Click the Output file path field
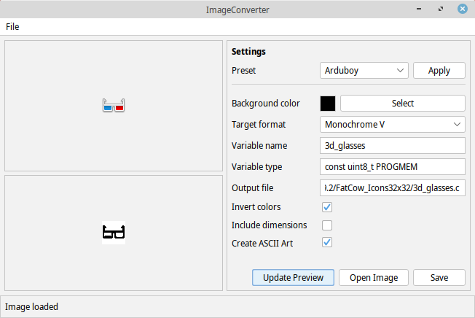475x318 pixels. (x=392, y=188)
